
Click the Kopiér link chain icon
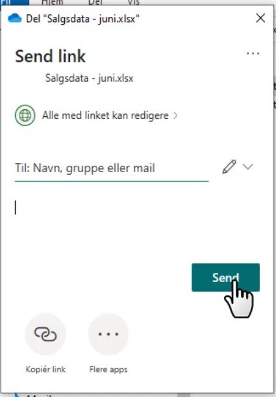[x=45, y=334]
